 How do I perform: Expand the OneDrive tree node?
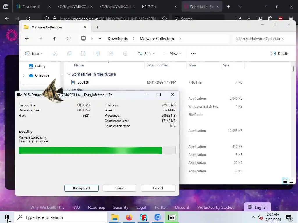point(24,75)
